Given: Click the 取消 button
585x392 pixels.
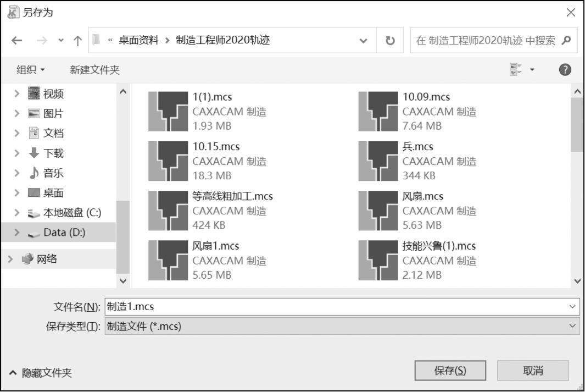Looking at the screenshot, I should [x=533, y=371].
